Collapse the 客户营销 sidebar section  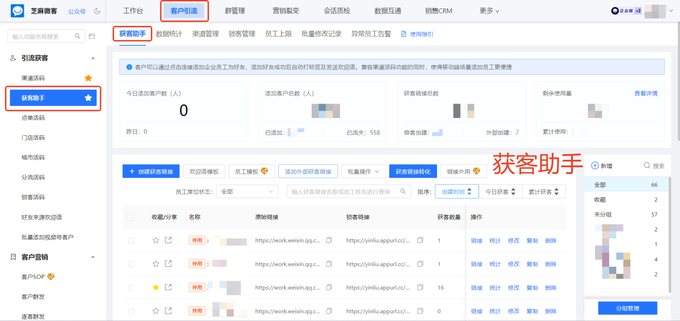93,257
